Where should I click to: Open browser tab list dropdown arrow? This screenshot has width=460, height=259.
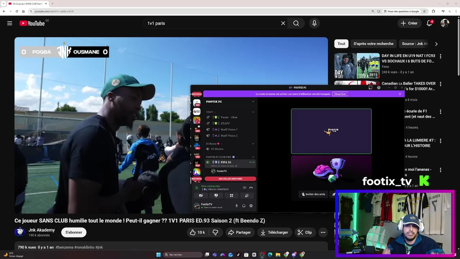click(3, 4)
